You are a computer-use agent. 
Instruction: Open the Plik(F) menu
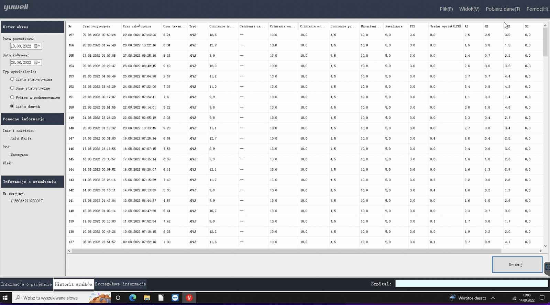point(446,9)
